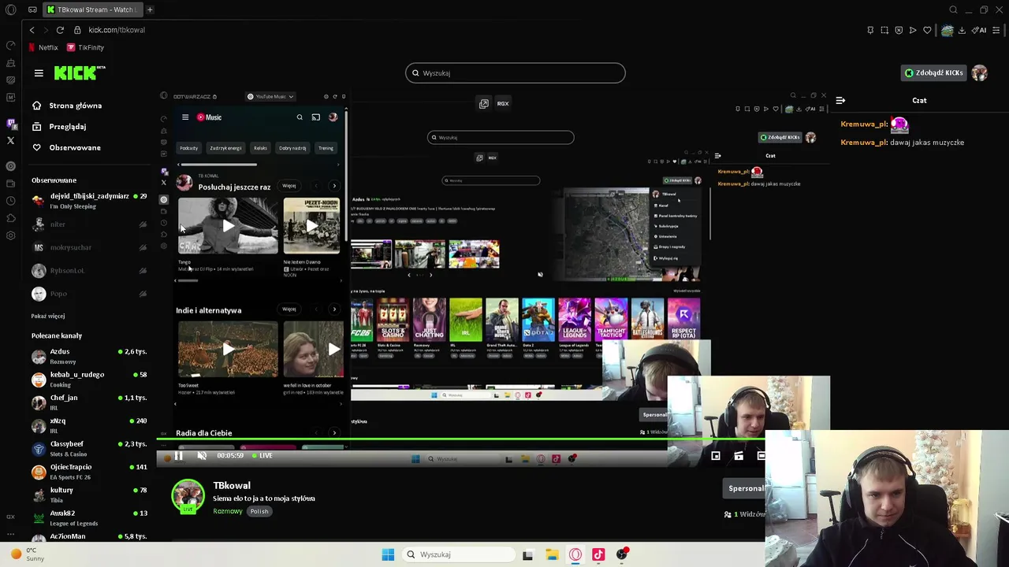Open the YouTube Music hamburger menu in stream
The width and height of the screenshot is (1009, 567).
(185, 117)
